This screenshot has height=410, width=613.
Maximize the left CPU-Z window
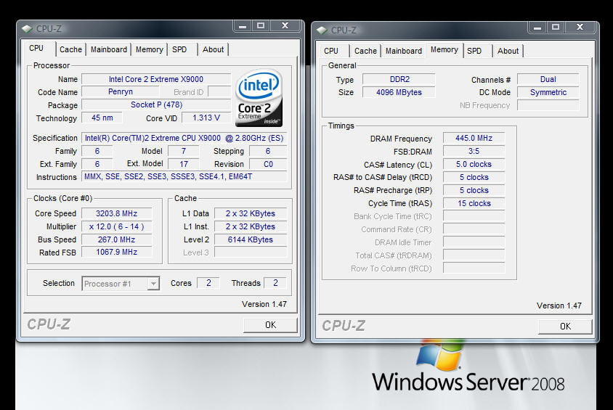coord(260,26)
